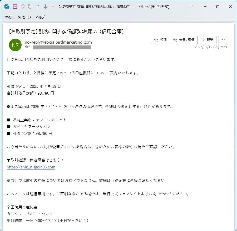Screen dimensions: 237x231
Task: Open Quick Access Toolbar customize dropdown
Action: 53,7
